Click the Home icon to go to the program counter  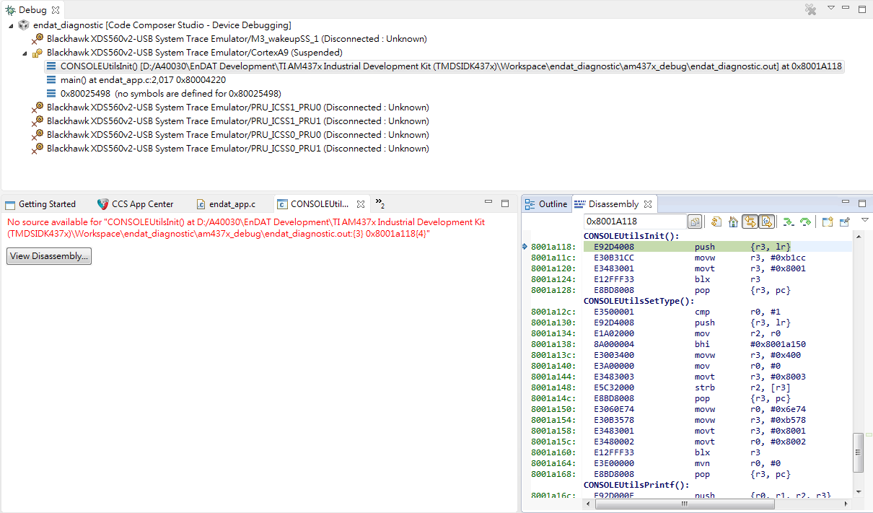pos(733,222)
